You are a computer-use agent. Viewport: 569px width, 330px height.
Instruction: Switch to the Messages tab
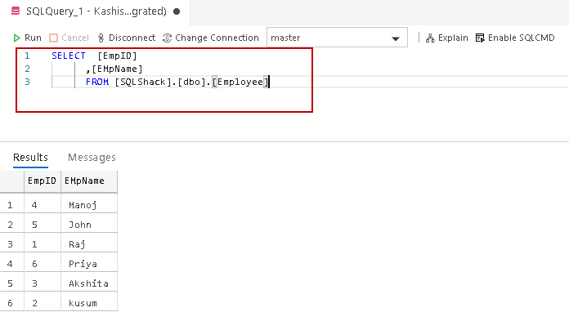click(x=92, y=158)
